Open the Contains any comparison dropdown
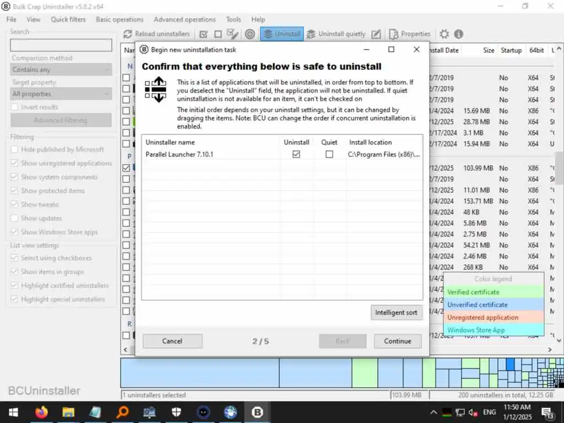The height and width of the screenshot is (423, 564). tap(61, 70)
